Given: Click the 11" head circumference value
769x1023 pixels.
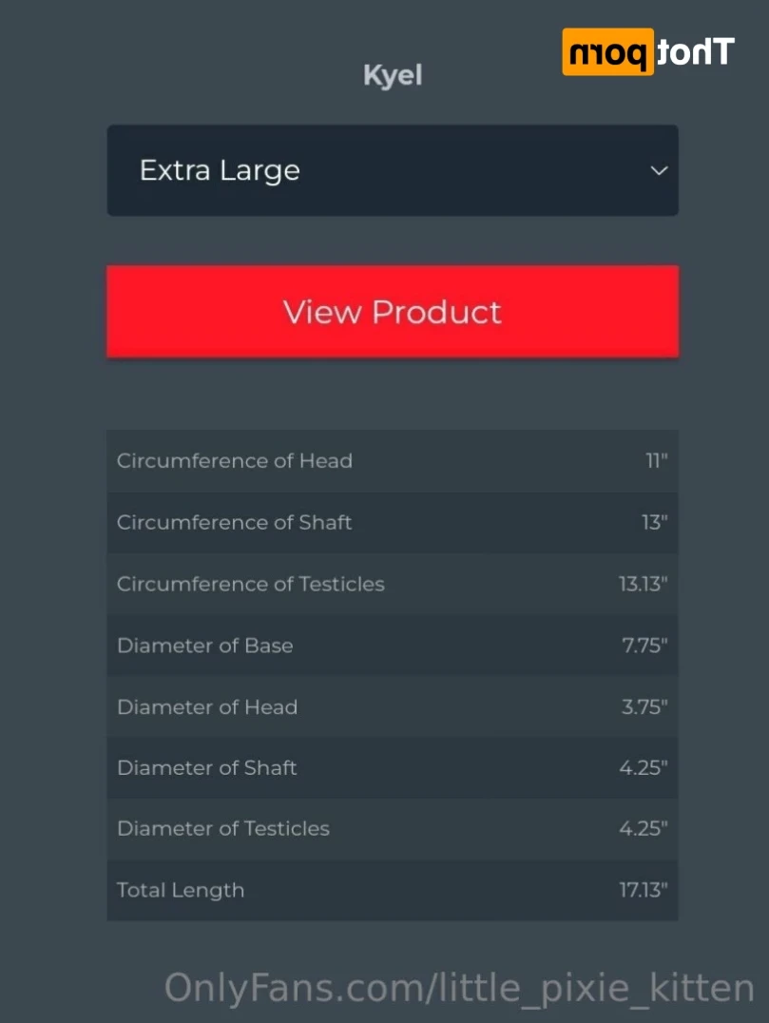Looking at the screenshot, I should (657, 460).
